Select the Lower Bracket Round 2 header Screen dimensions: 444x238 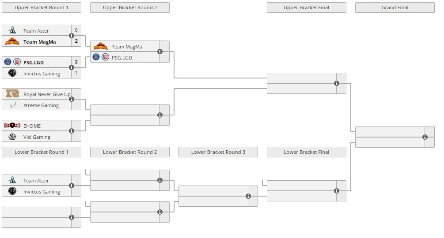pos(130,152)
